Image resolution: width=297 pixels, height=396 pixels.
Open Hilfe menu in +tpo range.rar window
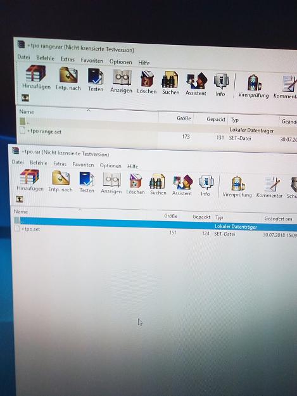coord(144,63)
